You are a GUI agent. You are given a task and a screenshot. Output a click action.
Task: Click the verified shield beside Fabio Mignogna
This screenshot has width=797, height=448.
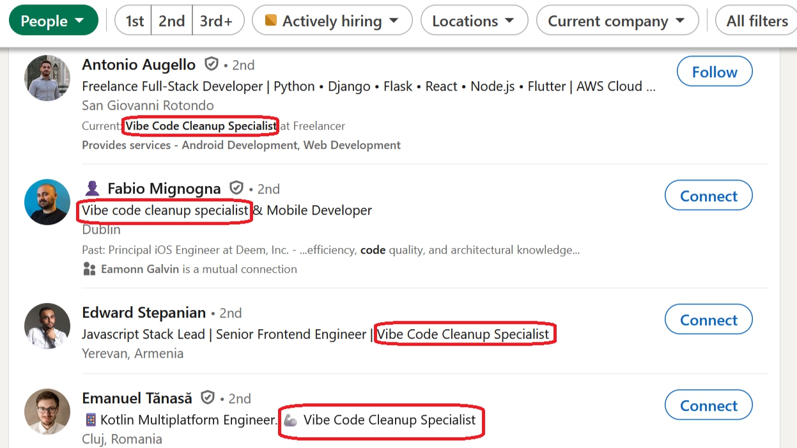pos(236,189)
